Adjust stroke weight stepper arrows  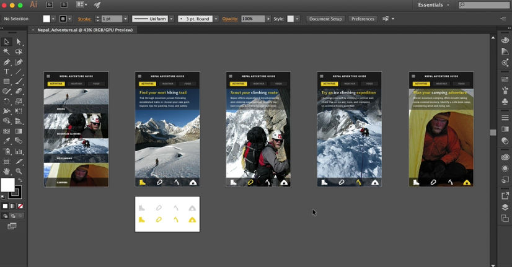tap(97, 19)
